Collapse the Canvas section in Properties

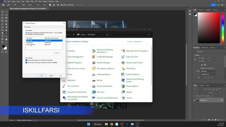[194, 55]
